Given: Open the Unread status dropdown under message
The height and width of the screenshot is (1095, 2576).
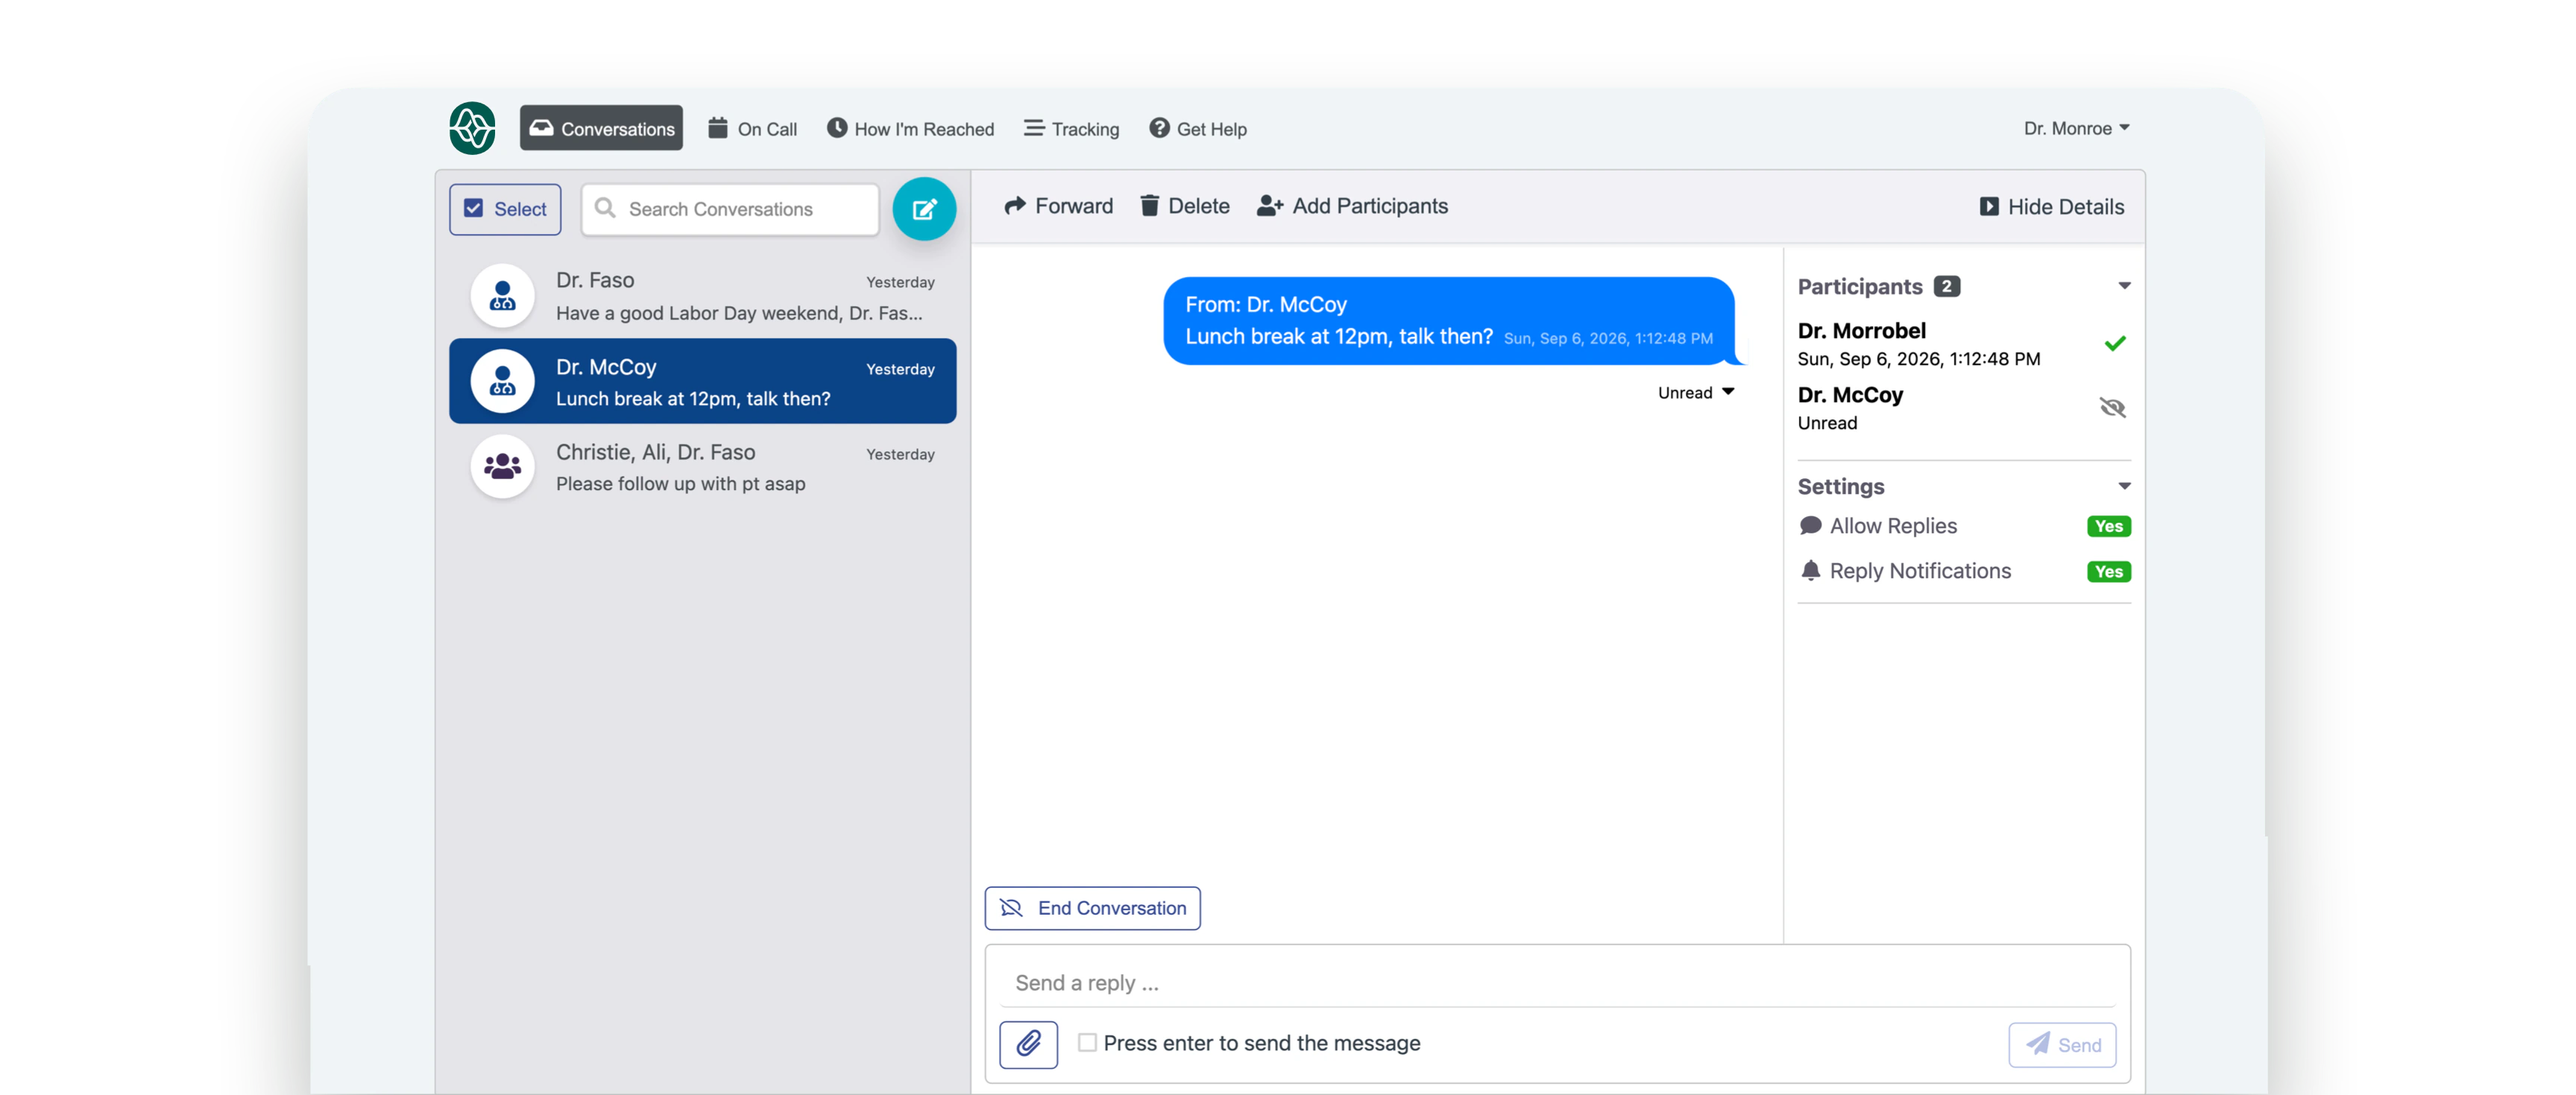Looking at the screenshot, I should pyautogui.click(x=1696, y=393).
